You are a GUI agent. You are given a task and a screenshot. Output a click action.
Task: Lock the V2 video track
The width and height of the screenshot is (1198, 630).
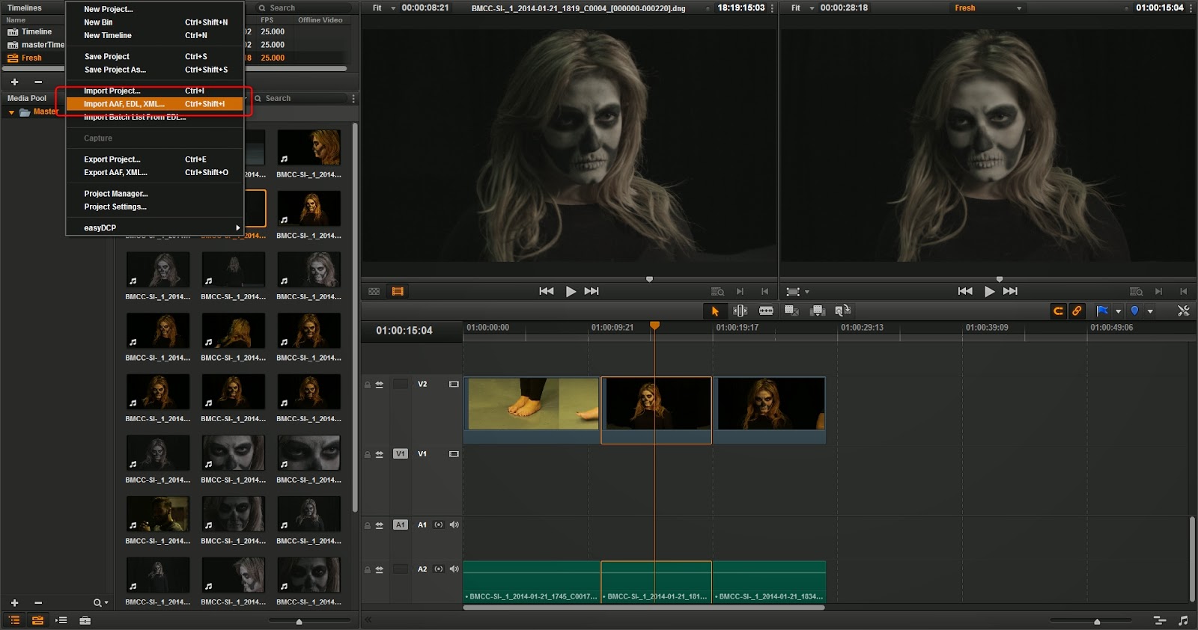pos(368,385)
